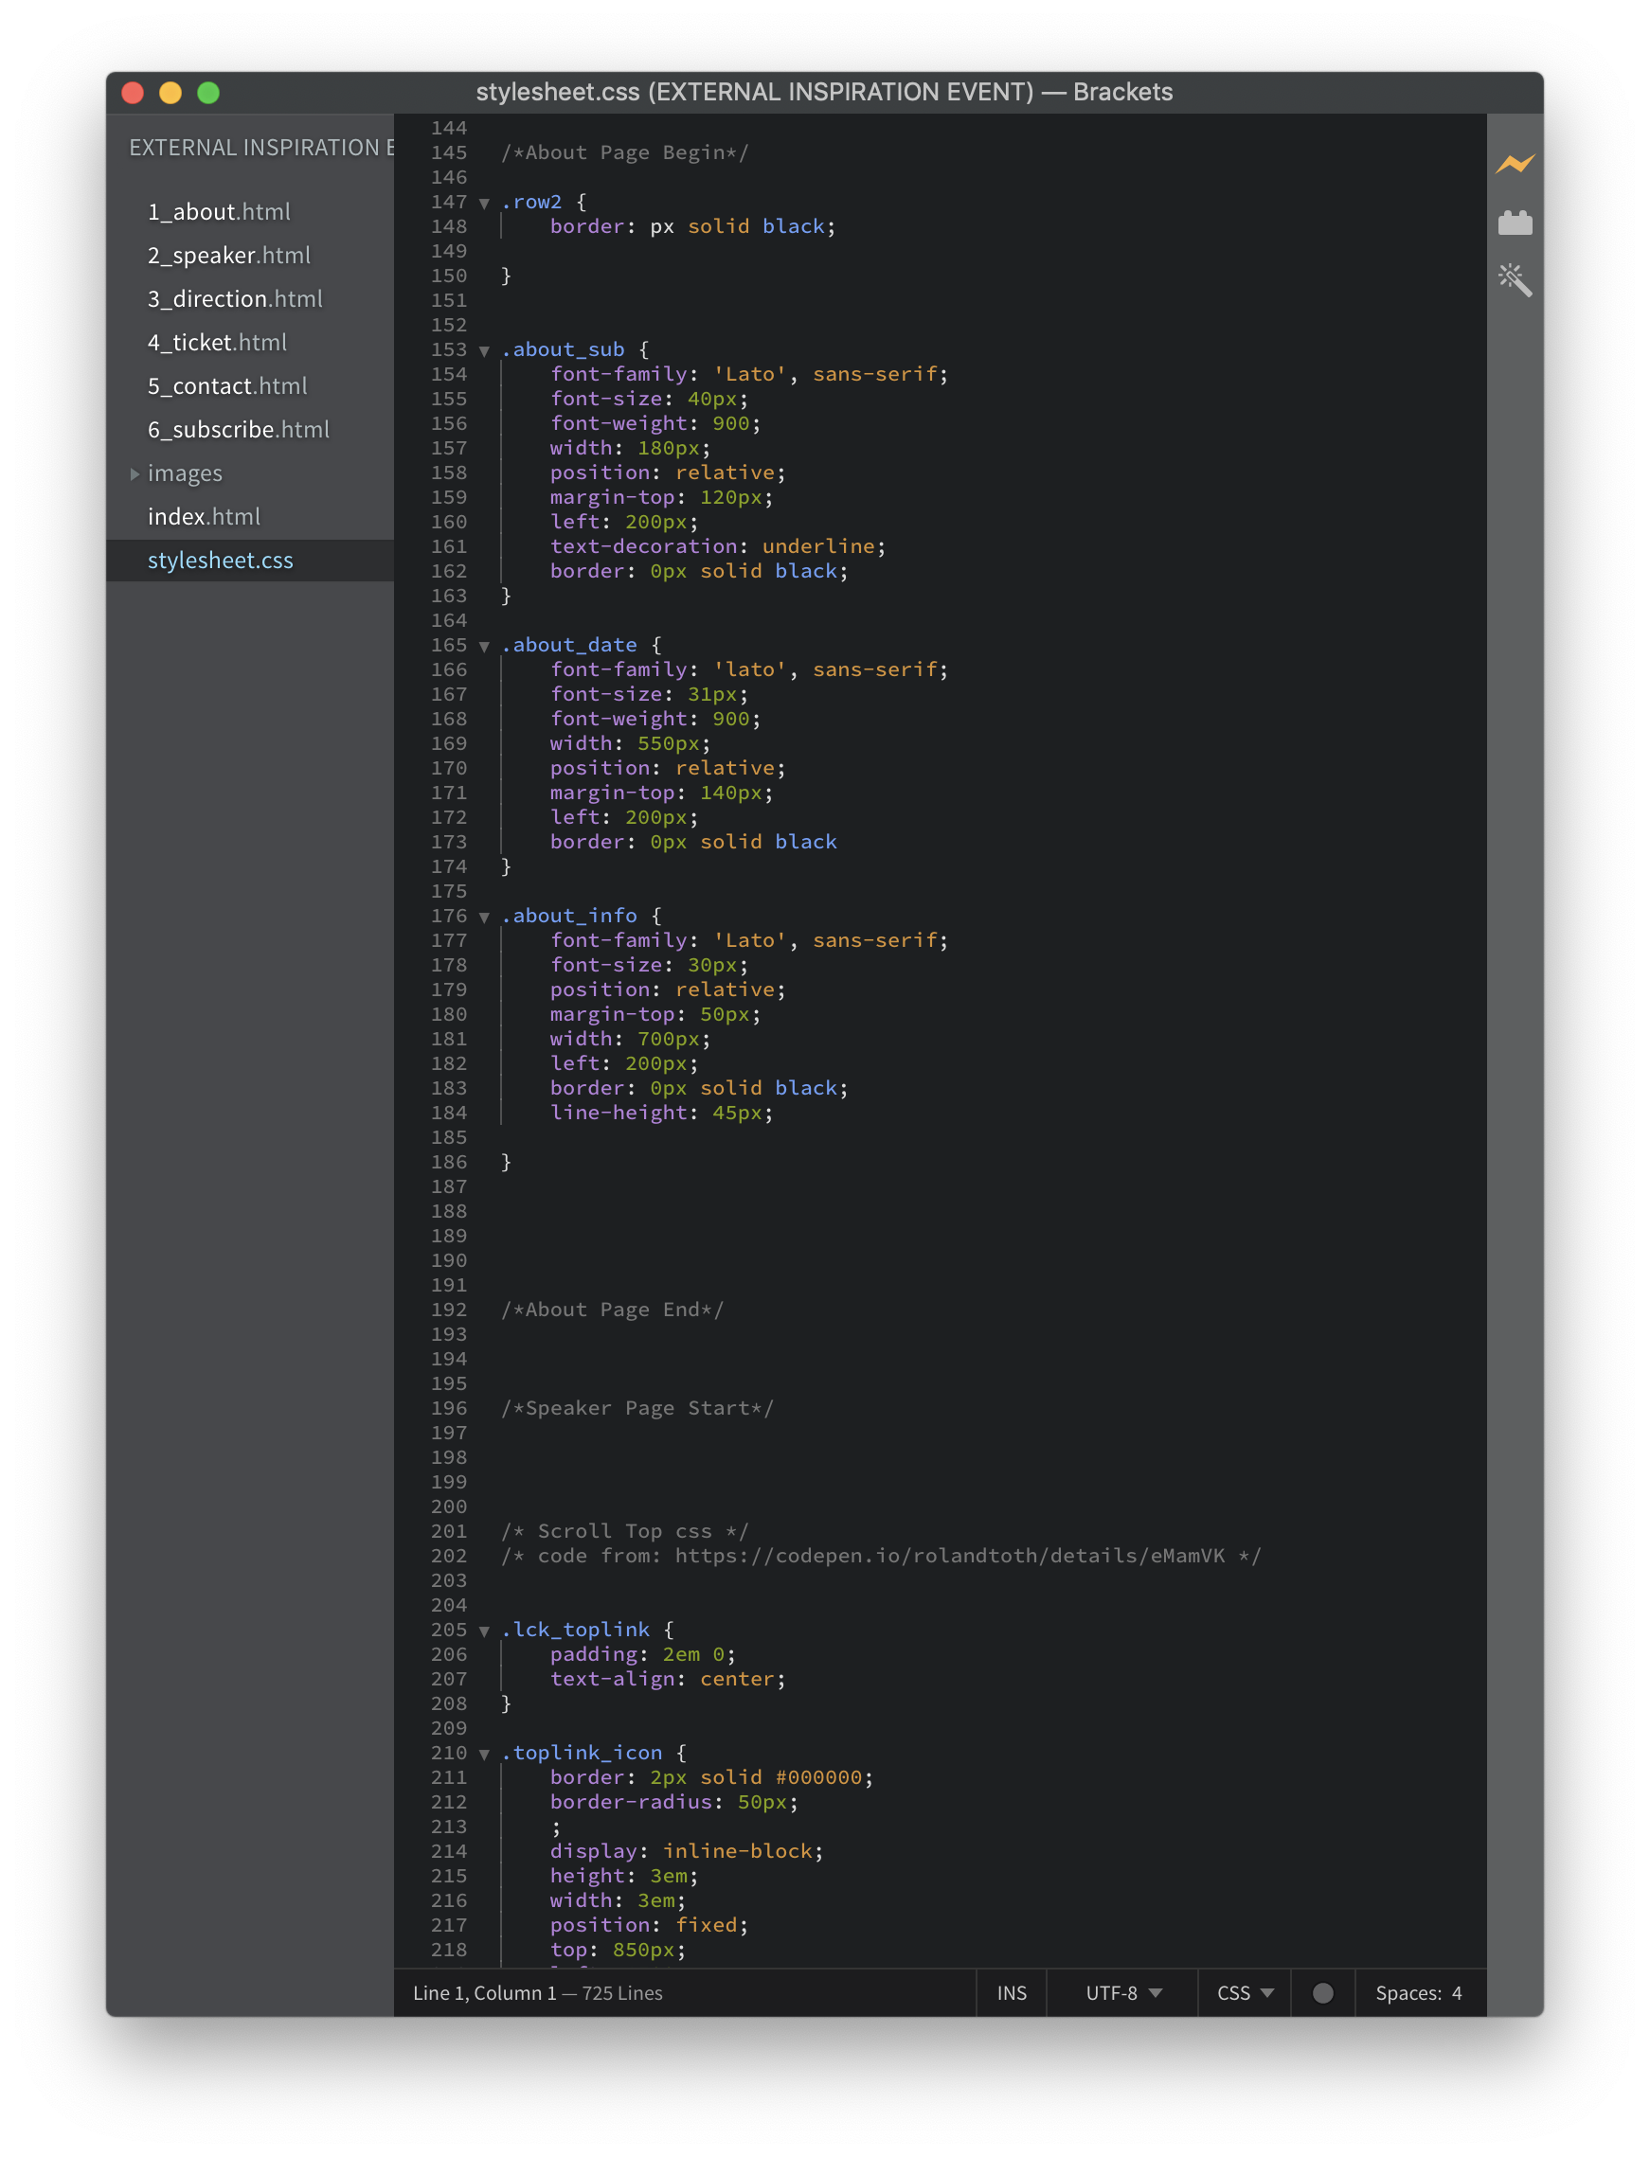Collapse the .toplink_icon rule fold arrow
Screen dimensions: 1650x2157
[x=484, y=1754]
